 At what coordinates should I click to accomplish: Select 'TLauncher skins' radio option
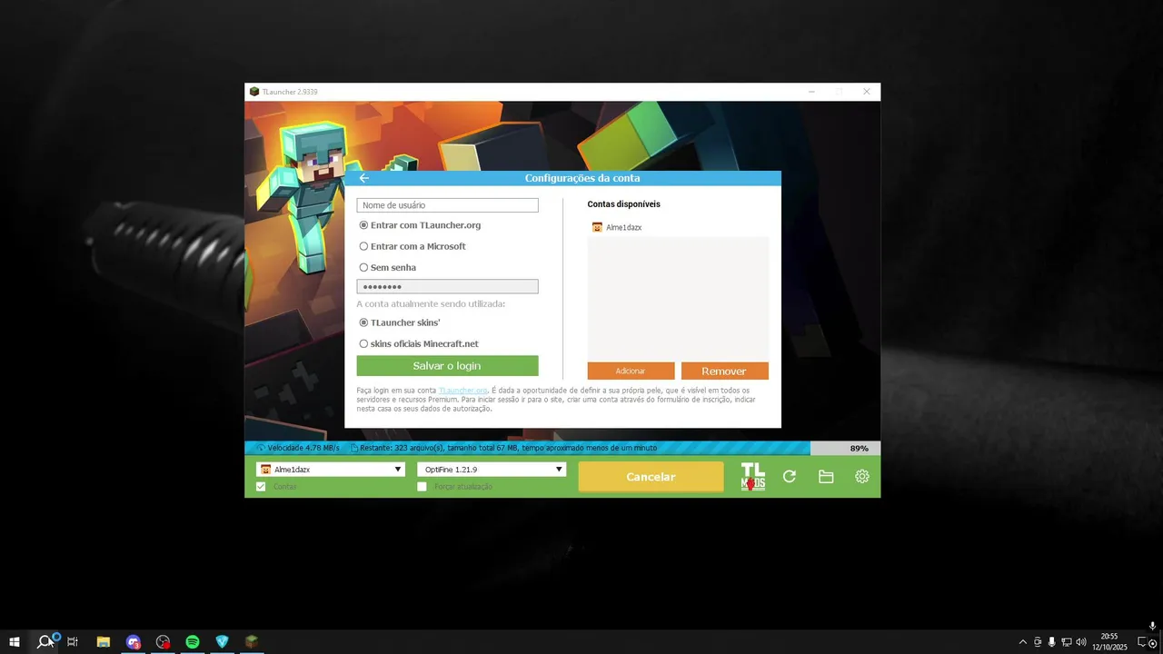pyautogui.click(x=400, y=322)
